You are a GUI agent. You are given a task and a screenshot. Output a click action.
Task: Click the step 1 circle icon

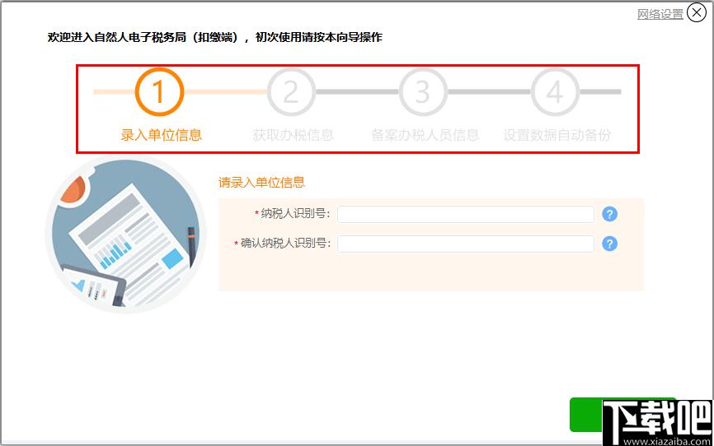point(159,92)
